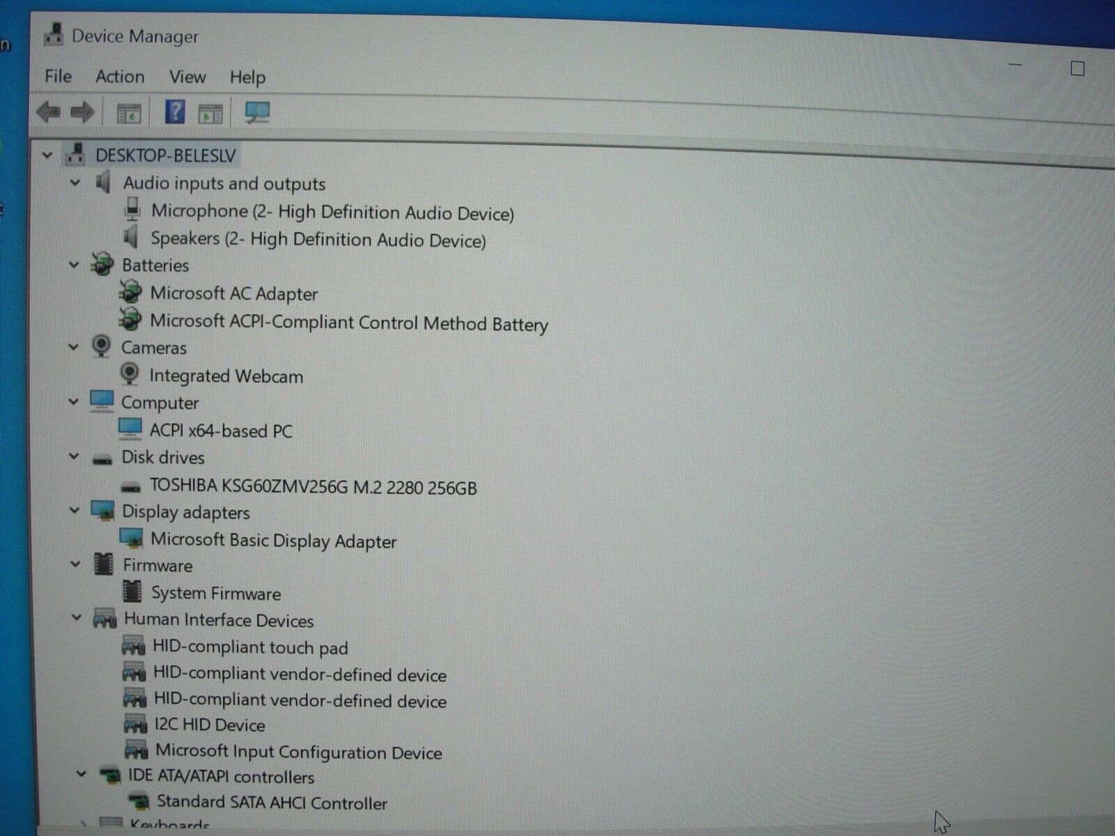Image resolution: width=1115 pixels, height=836 pixels.
Task: Click the Firmware category chip icon
Action: click(103, 565)
